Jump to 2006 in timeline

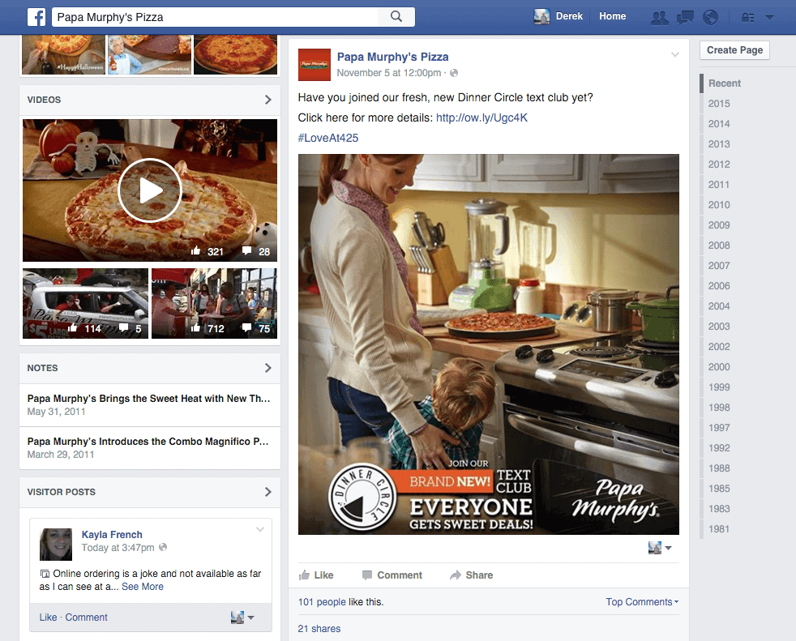pyautogui.click(x=719, y=286)
